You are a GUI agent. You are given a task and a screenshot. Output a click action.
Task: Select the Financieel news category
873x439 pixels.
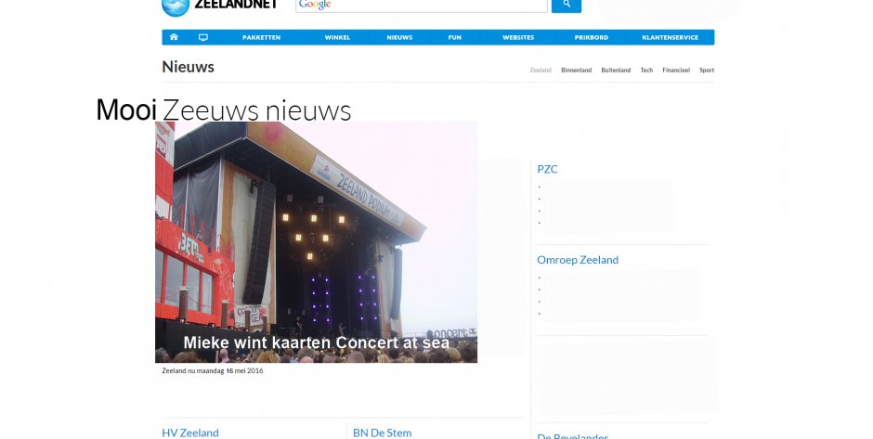676,71
